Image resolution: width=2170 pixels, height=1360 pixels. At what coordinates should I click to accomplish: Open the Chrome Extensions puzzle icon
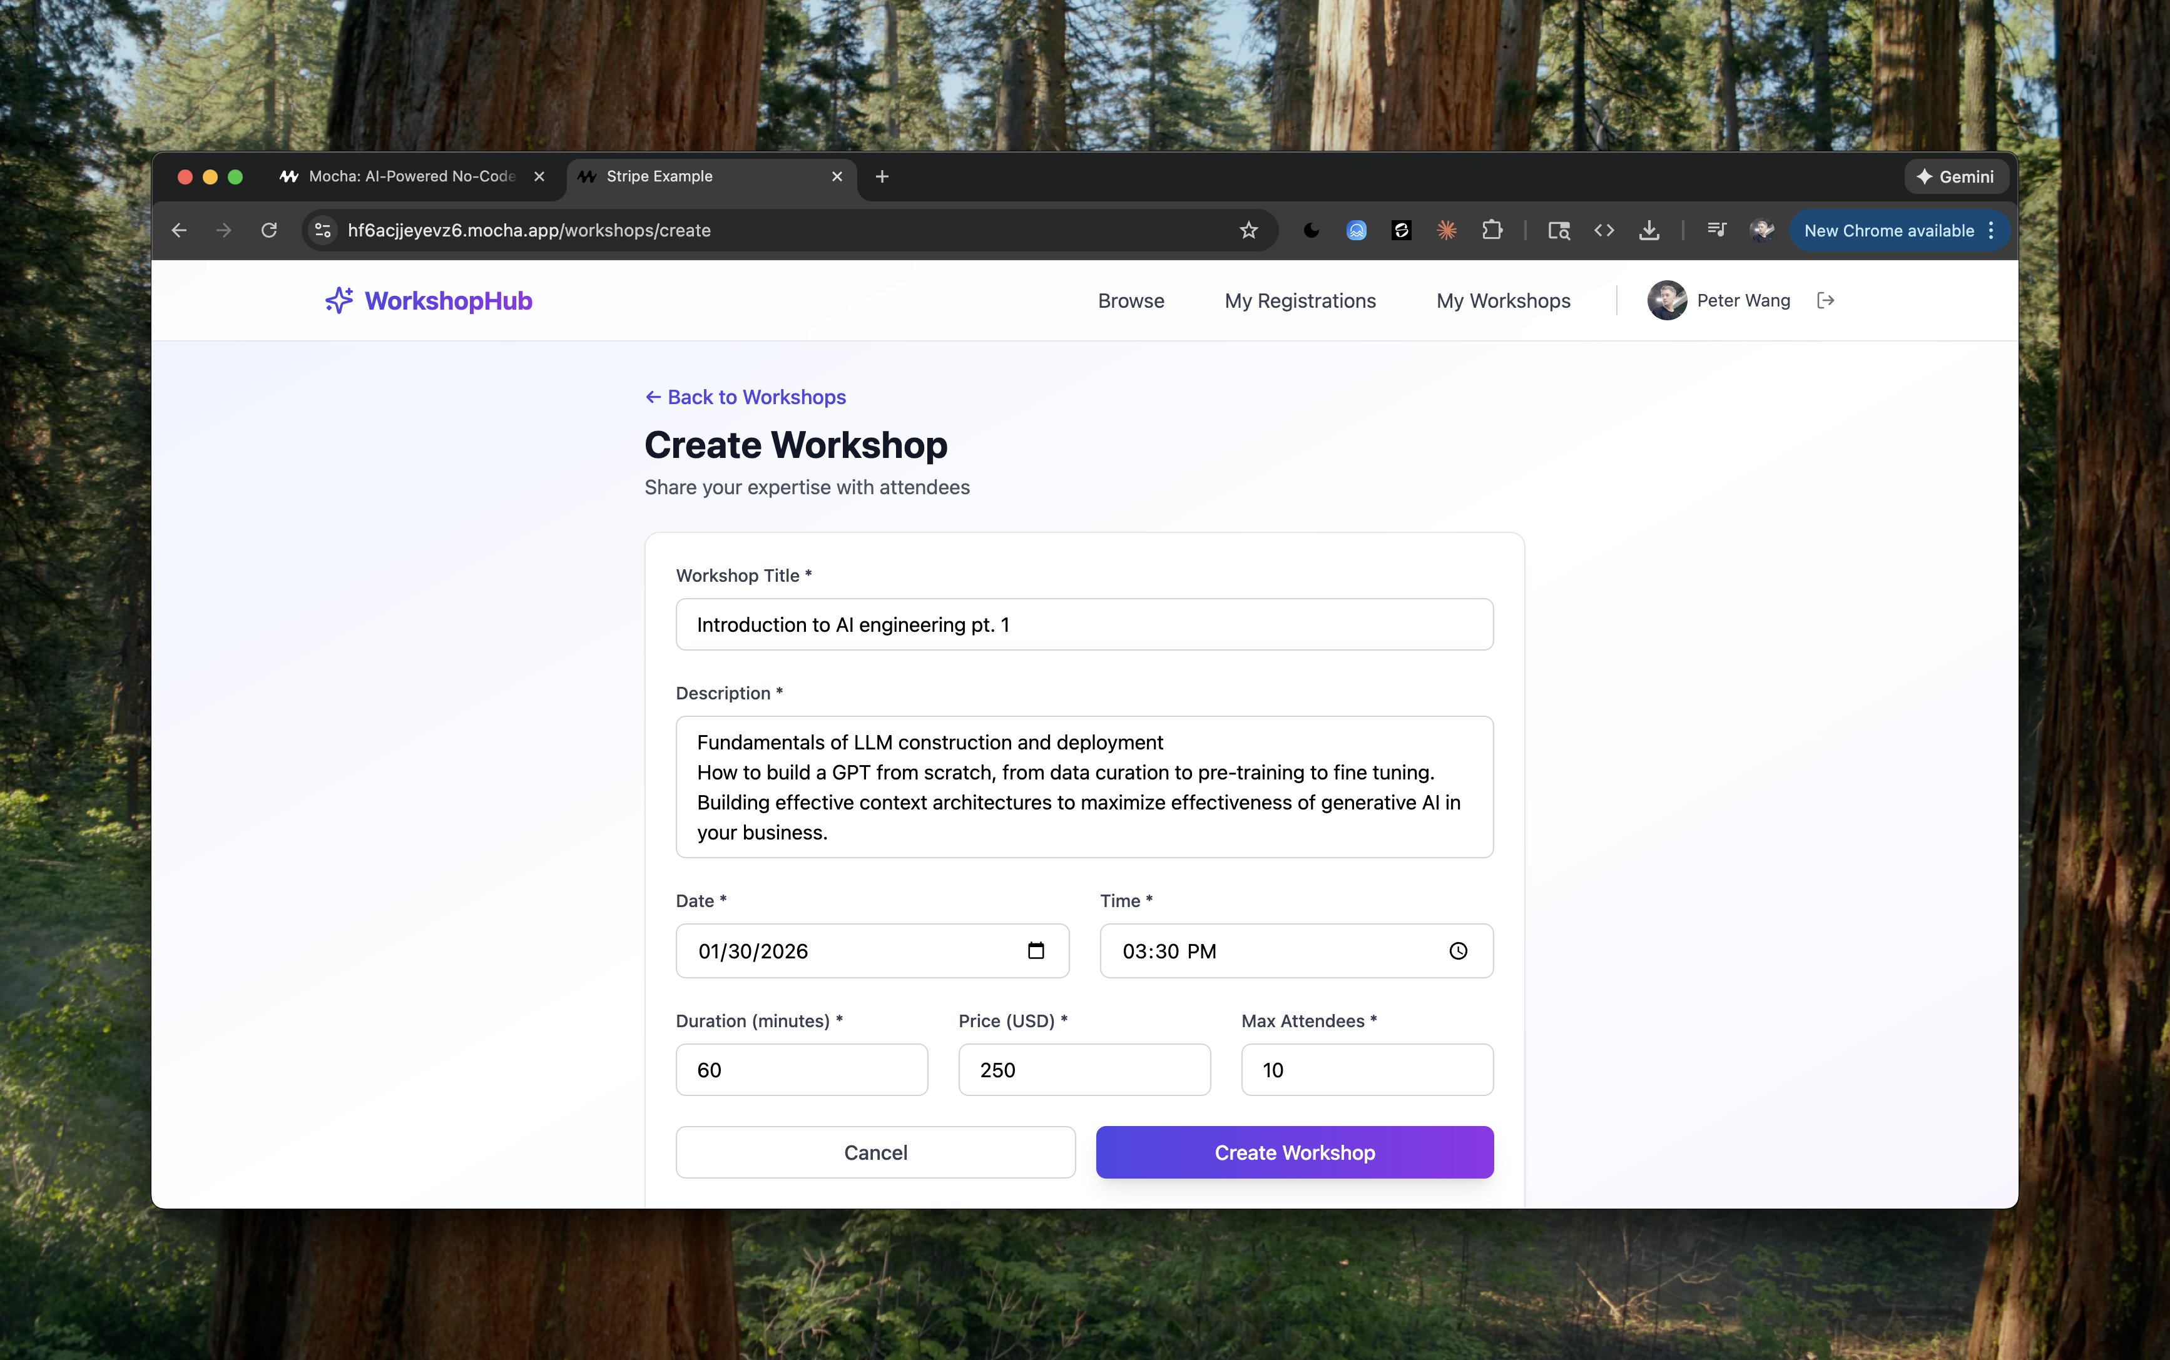[1492, 230]
